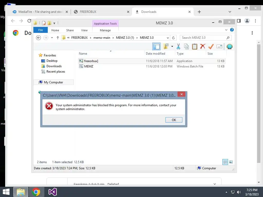Viewport: 263px width, 197px height.
Task: Go forward in Explorer navigation
Action: pos(46,38)
